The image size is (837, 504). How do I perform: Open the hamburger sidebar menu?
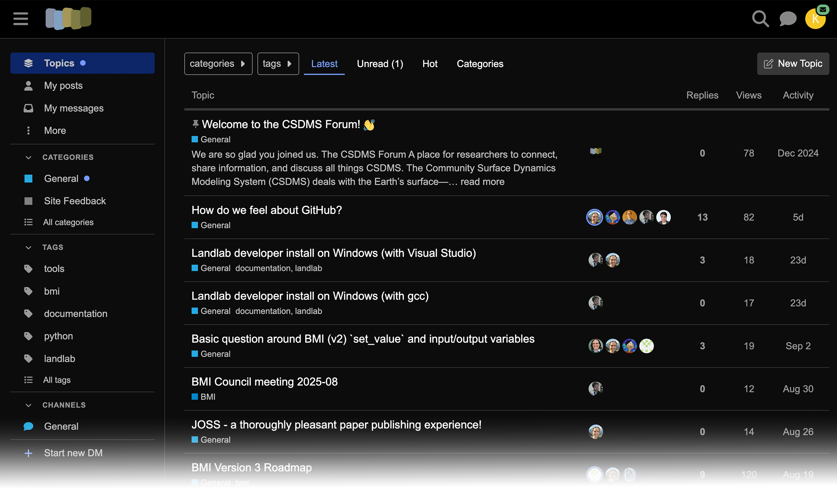tap(21, 19)
